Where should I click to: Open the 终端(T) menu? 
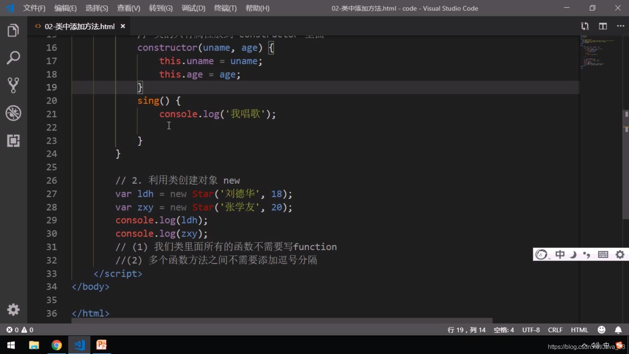coord(225,8)
